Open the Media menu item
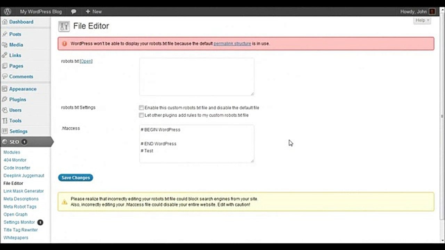Image resolution: width=445 pixels, height=250 pixels. pos(16,45)
